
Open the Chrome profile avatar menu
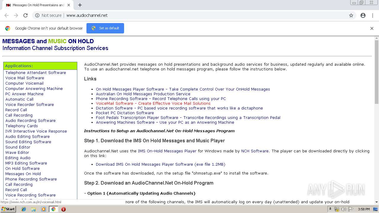[x=363, y=15]
